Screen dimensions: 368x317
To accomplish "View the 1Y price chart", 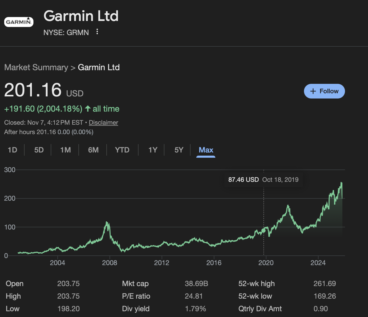I will (x=153, y=150).
